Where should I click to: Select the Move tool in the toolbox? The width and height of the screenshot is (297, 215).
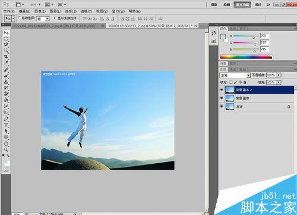[6, 33]
